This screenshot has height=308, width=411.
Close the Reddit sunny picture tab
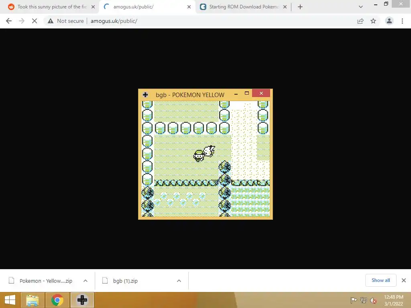93,7
